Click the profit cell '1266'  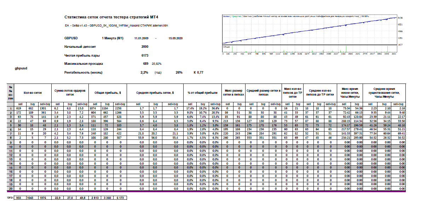click(120, 112)
